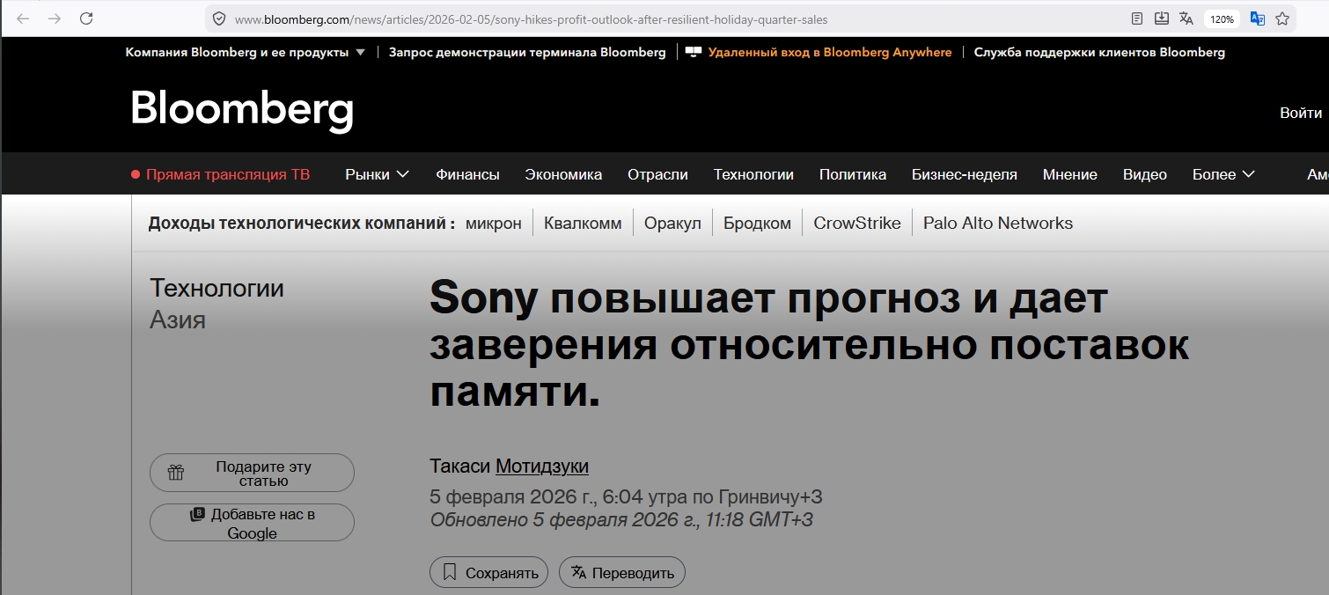
Task: Click the Обновлено 11:18 GMT+3 timestamp
Action: click(621, 520)
